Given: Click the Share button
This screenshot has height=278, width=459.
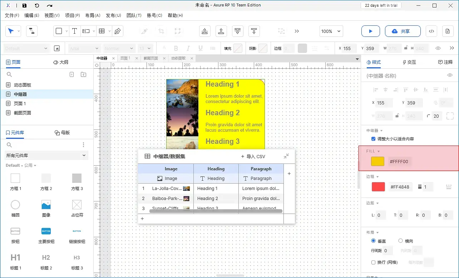Looking at the screenshot, I should point(403,31).
